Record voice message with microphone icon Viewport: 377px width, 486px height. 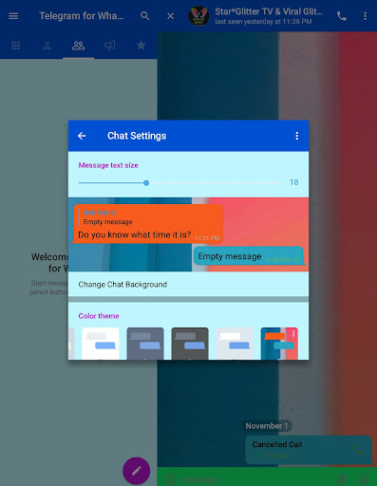(x=364, y=479)
